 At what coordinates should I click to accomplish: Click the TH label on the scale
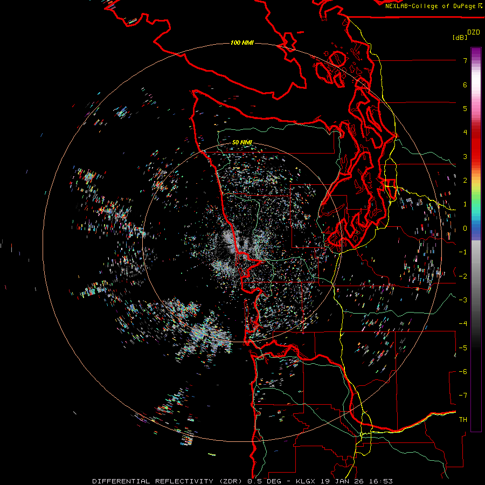463,419
